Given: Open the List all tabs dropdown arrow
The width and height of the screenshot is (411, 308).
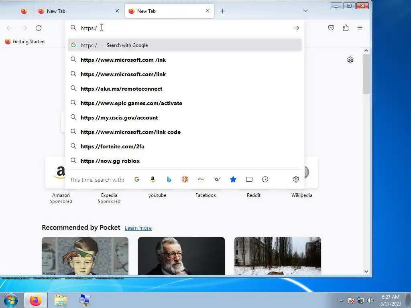Looking at the screenshot, I should point(305,11).
